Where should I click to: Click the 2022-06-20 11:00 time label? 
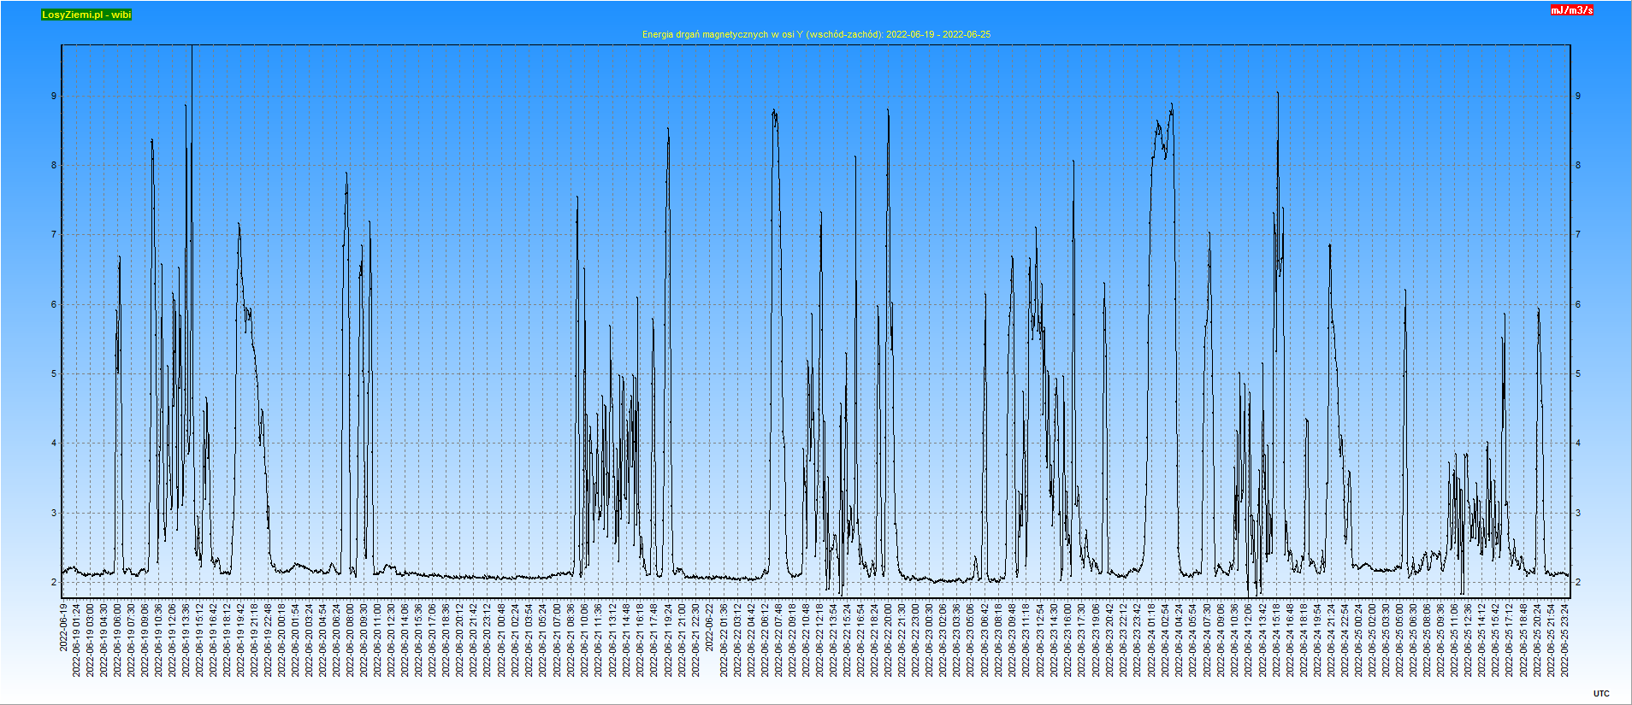[378, 640]
